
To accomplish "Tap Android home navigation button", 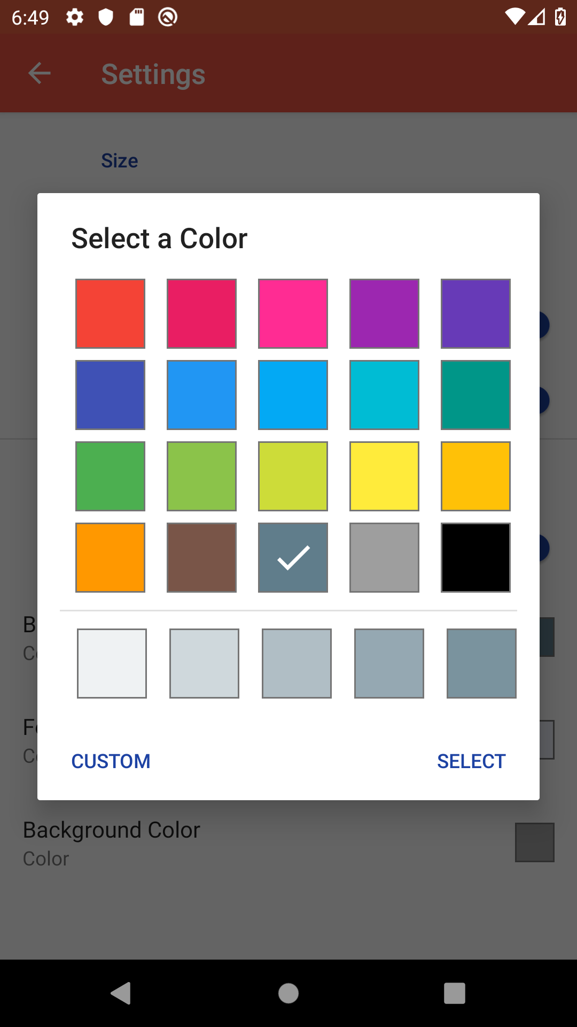I will (288, 993).
